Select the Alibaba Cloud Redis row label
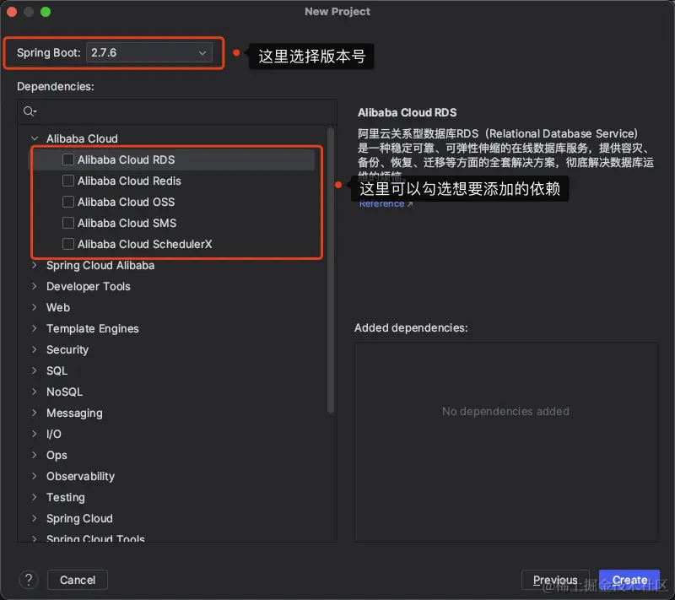 pos(129,181)
